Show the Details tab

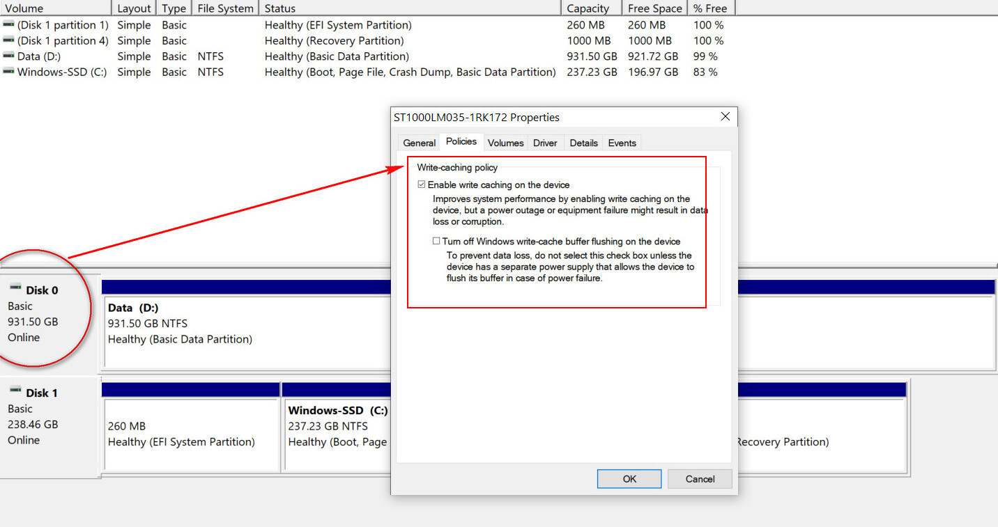[x=583, y=143]
